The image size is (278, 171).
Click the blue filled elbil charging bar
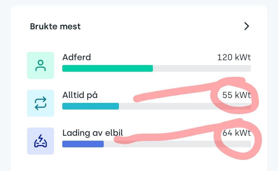(x=83, y=144)
